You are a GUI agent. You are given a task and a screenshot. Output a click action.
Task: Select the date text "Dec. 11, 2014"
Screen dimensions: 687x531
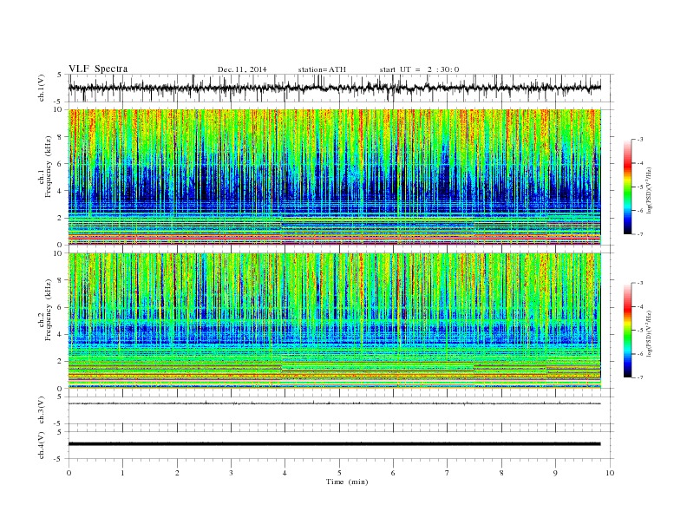point(242,69)
